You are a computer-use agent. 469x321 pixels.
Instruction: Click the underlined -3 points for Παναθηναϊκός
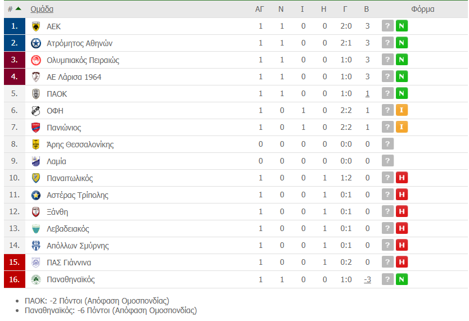tap(367, 279)
